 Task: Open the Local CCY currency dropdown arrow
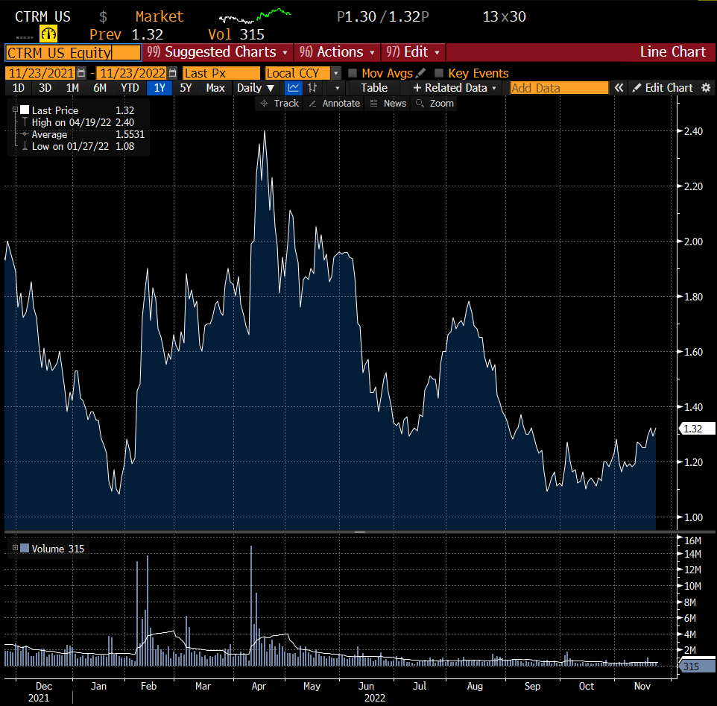336,73
